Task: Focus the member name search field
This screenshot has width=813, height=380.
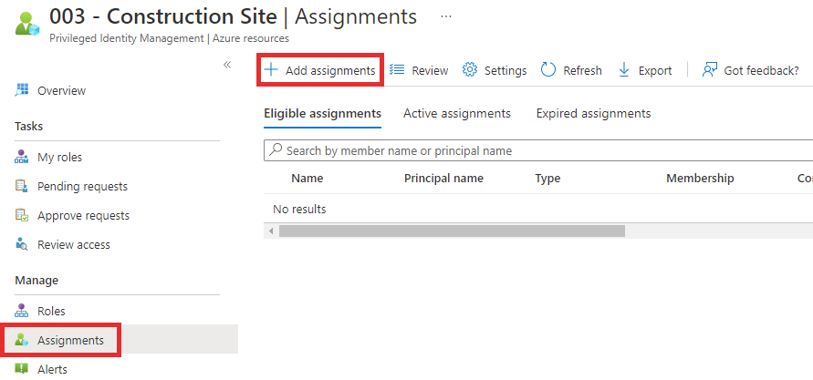Action: pyautogui.click(x=538, y=150)
